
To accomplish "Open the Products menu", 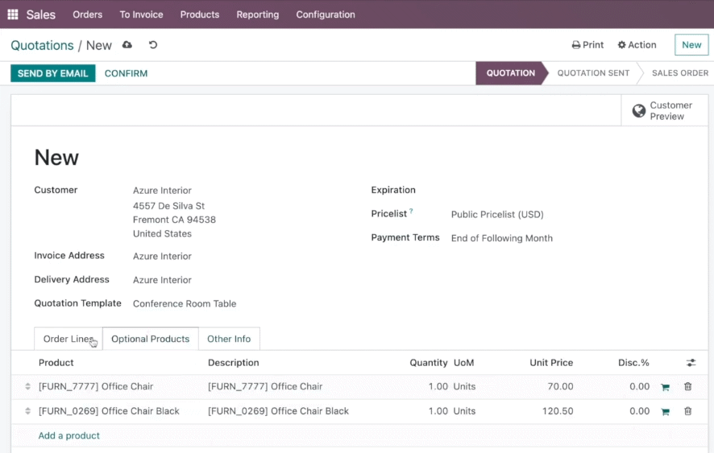I will click(199, 14).
